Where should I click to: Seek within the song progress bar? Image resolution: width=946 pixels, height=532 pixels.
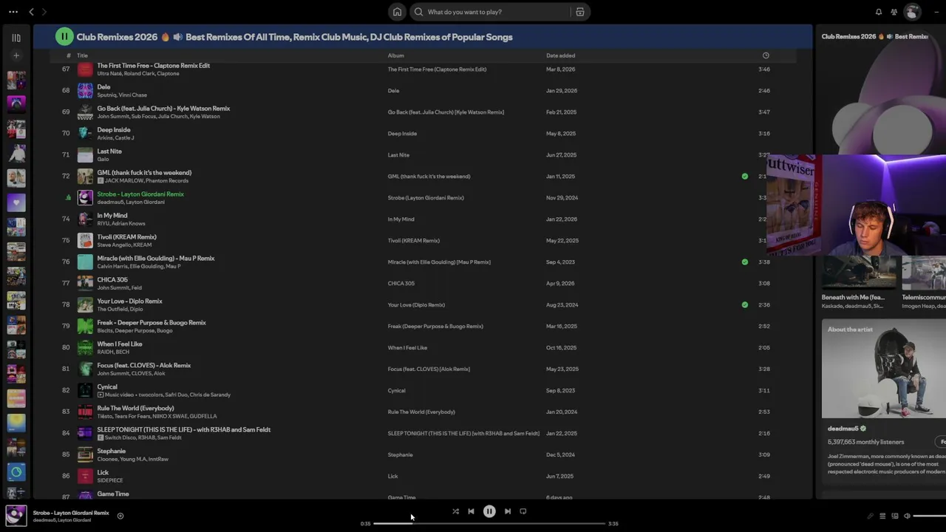coord(489,524)
